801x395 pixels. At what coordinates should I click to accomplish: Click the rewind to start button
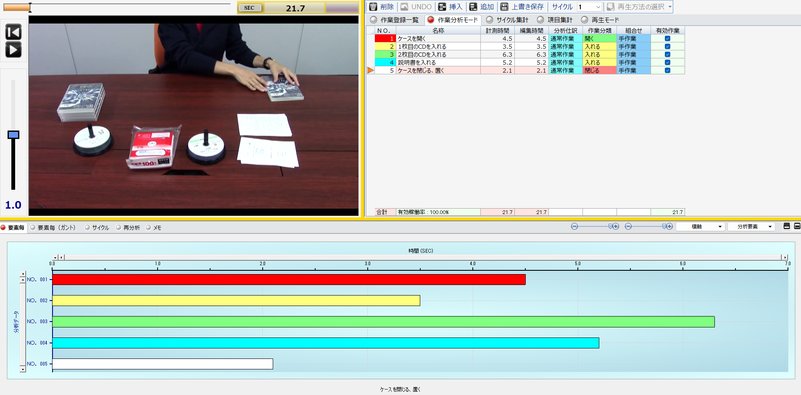(13, 32)
